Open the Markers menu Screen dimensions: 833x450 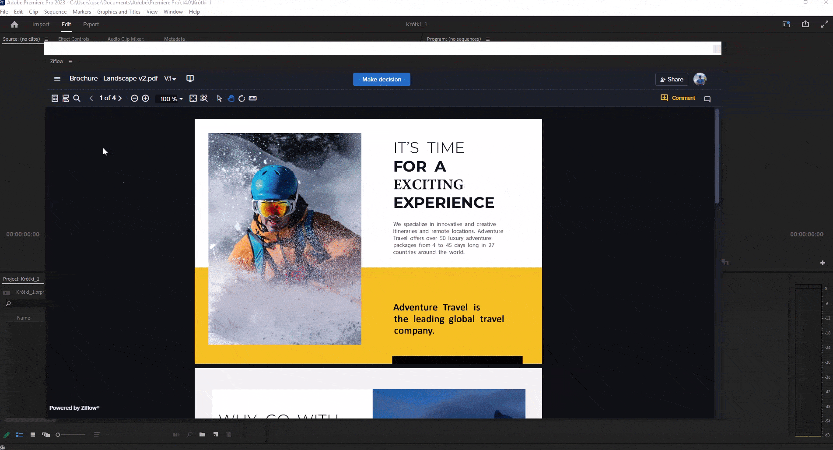coord(82,12)
